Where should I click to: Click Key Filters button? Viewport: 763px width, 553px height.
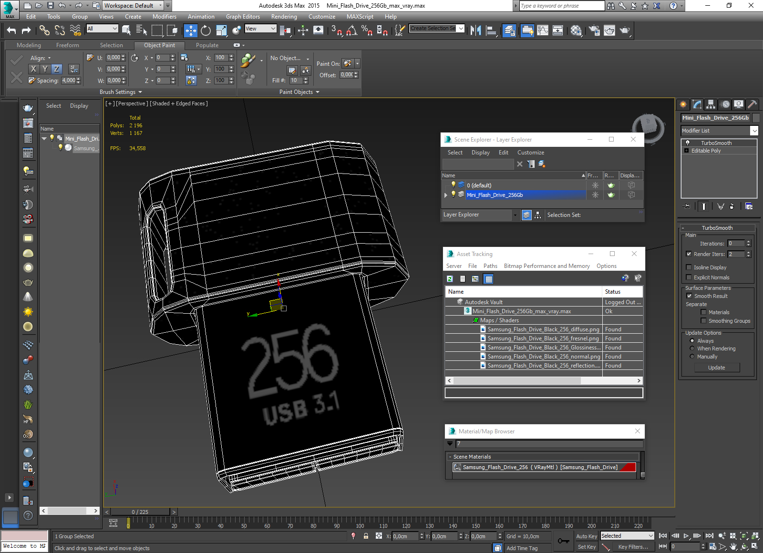point(633,547)
